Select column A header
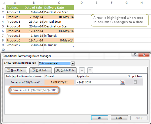 tap(15, 3)
